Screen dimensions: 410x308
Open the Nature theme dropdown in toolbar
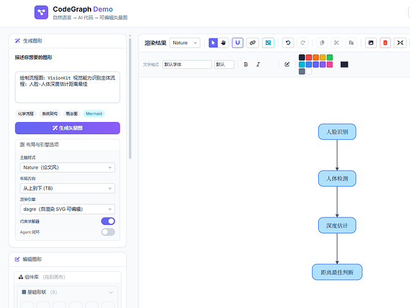pyautogui.click(x=185, y=43)
